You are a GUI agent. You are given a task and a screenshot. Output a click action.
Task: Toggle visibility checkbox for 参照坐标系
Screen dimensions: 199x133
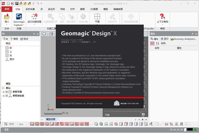[x=7, y=96]
